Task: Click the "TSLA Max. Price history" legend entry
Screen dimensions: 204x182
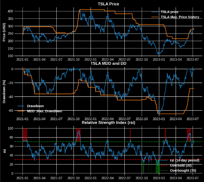Action: [180, 17]
